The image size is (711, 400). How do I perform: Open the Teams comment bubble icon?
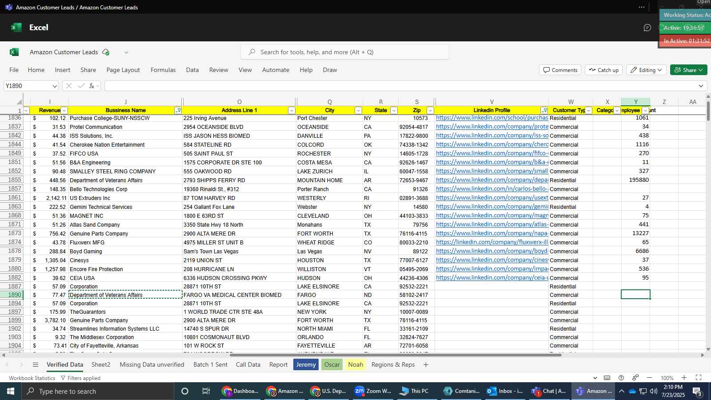coord(647,28)
